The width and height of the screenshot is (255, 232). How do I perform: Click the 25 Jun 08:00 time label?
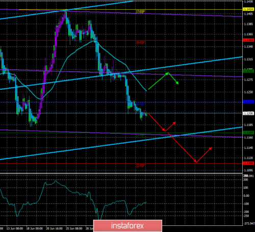coord(74,228)
